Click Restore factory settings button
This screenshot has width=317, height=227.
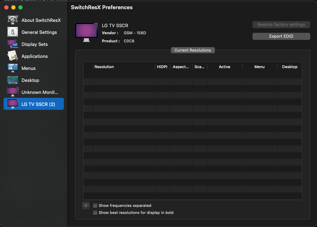281,25
